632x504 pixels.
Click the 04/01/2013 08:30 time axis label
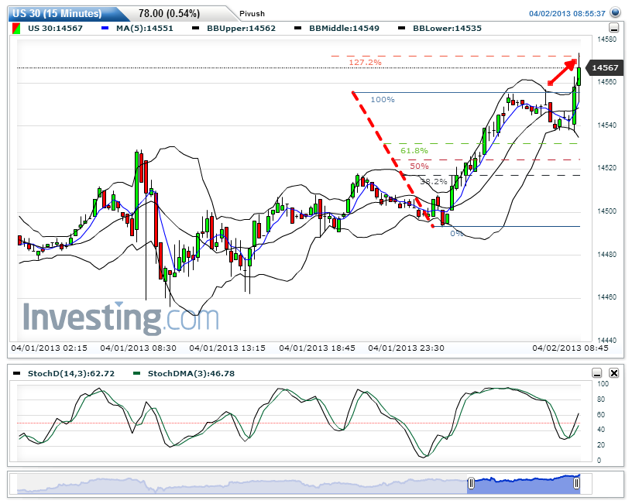[138, 348]
